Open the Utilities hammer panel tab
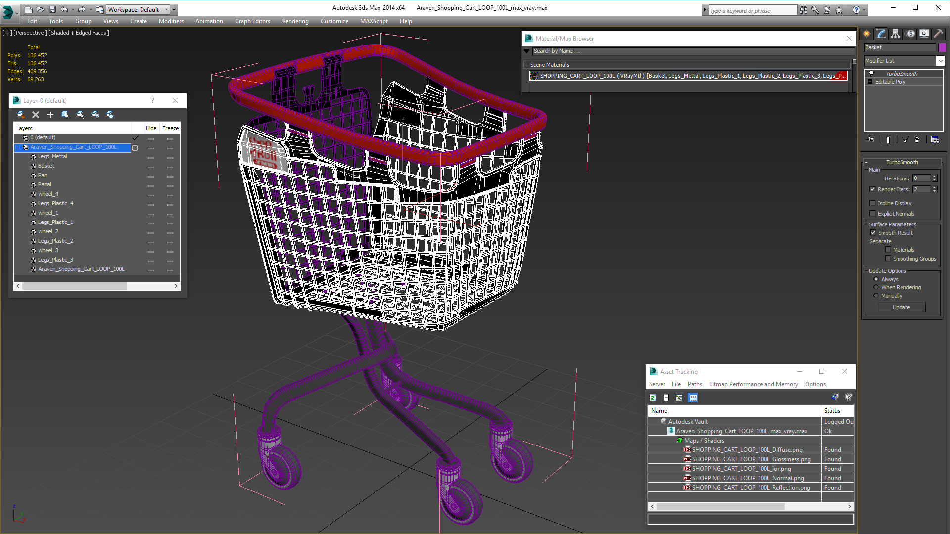This screenshot has width=950, height=534. point(938,34)
